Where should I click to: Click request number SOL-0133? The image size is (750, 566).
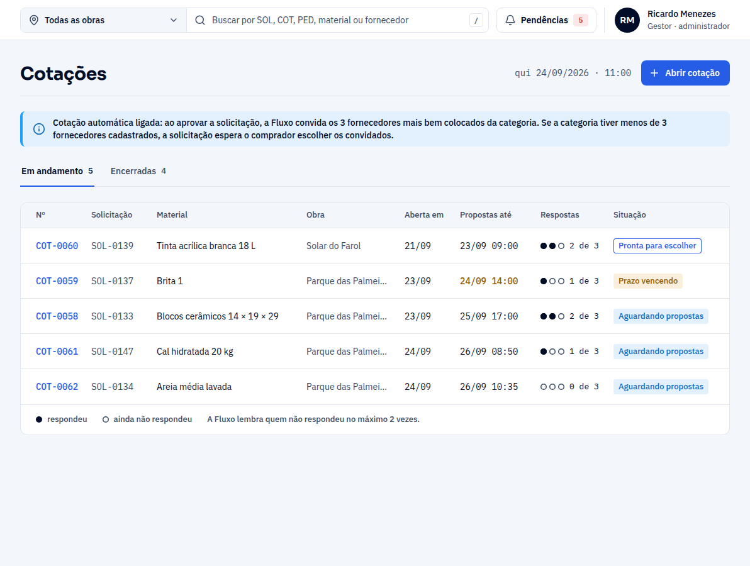pos(113,316)
